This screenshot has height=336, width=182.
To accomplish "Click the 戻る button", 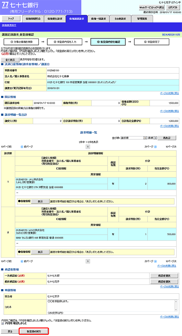I will pyautogui.click(x=10, y=331).
